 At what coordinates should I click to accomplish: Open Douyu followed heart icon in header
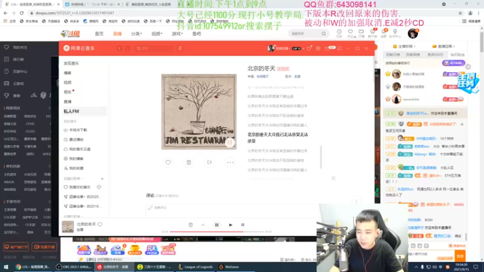click(x=350, y=33)
